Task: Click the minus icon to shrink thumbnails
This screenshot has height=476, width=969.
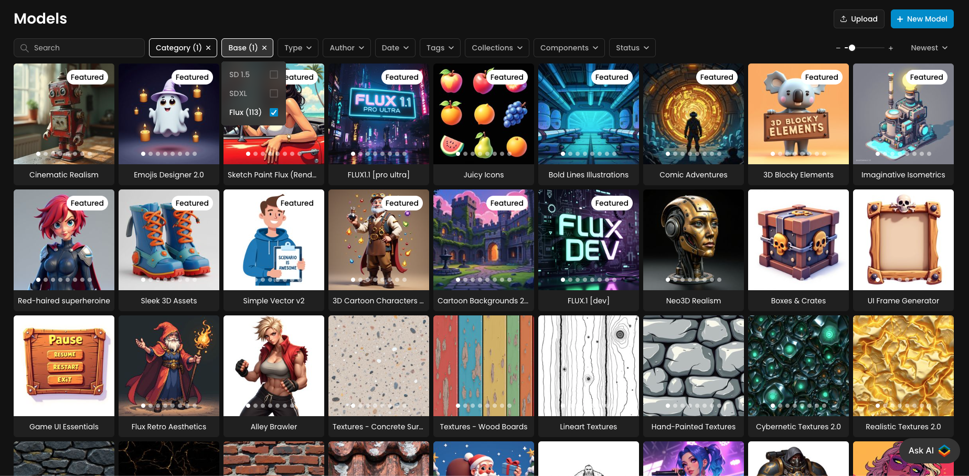Action: 838,48
